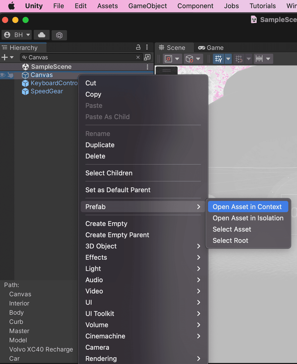Screen dimensions: 297x364
Task: Toggle the Hierarchy panel lock
Action: click(x=138, y=47)
